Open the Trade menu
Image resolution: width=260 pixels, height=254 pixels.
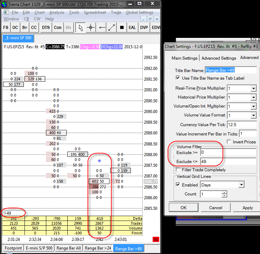(116, 12)
